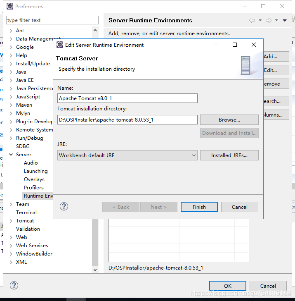Select the SDBG tree item
Image resolution: width=295 pixels, height=301 pixels.
click(x=23, y=146)
